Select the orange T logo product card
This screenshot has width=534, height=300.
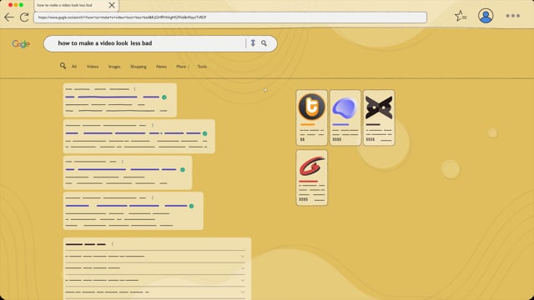tap(311, 117)
